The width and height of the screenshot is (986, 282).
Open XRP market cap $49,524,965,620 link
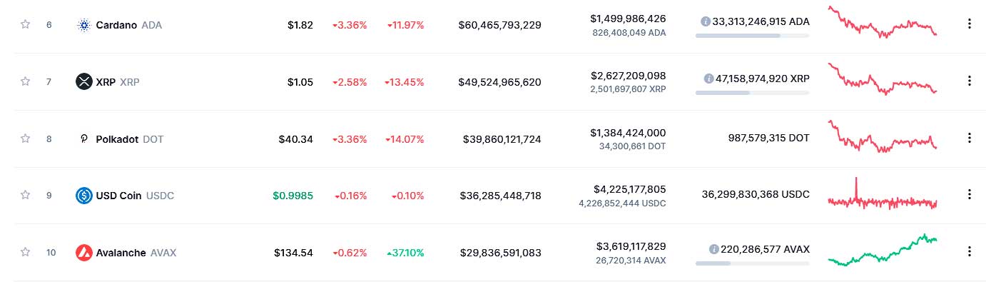(499, 82)
